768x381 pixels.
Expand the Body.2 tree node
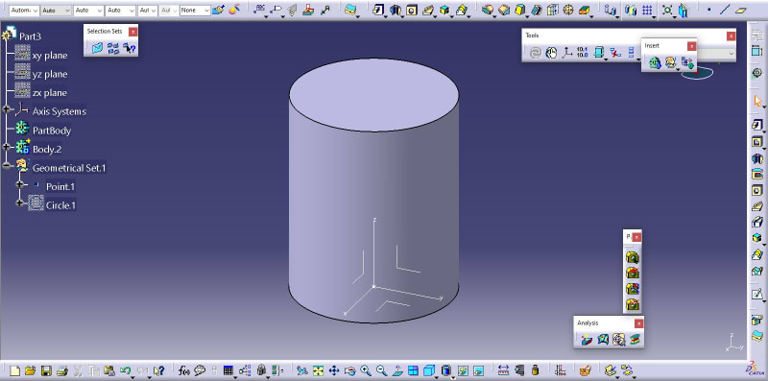pos(6,147)
